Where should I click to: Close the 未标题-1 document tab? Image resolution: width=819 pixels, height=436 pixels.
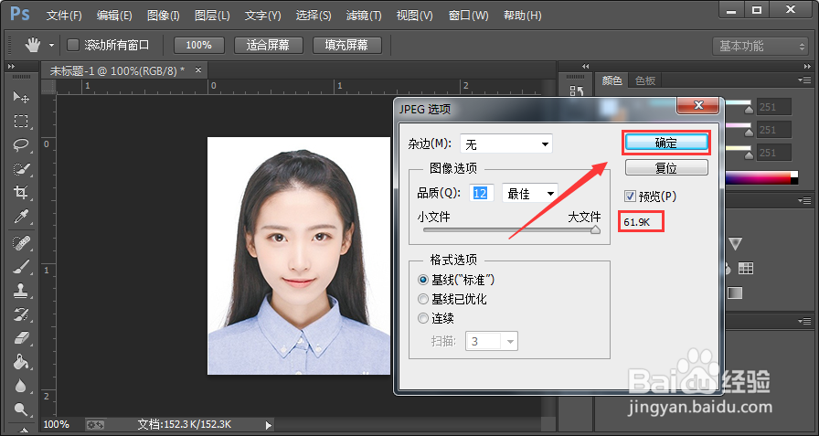pyautogui.click(x=198, y=69)
